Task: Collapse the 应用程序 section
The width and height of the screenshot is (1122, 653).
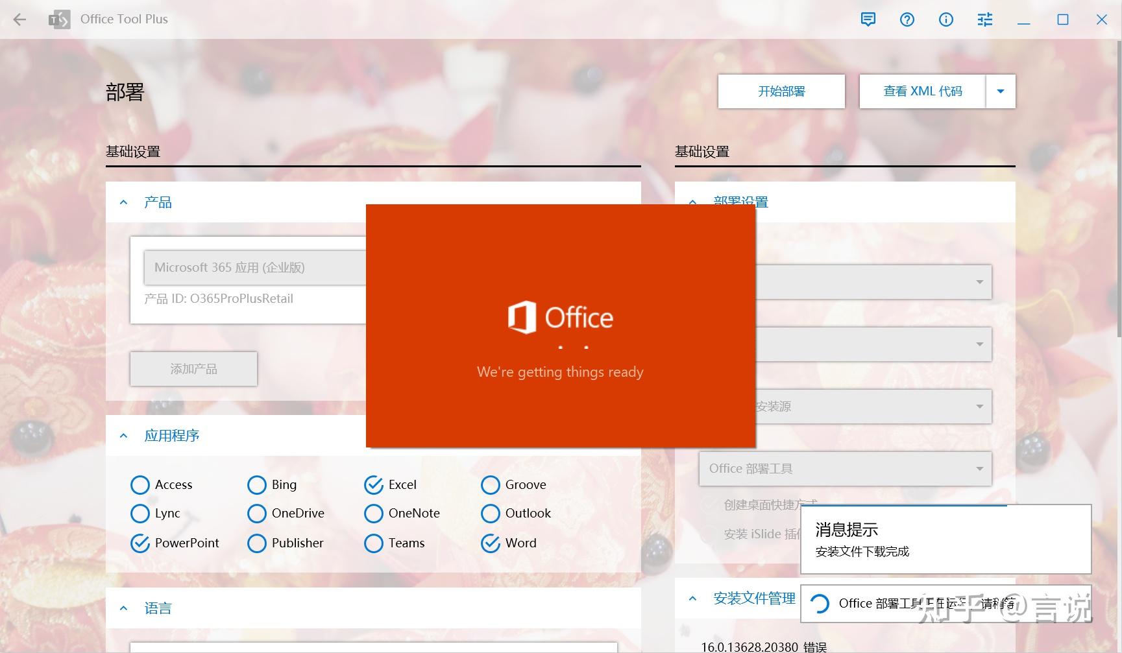Action: click(x=123, y=435)
